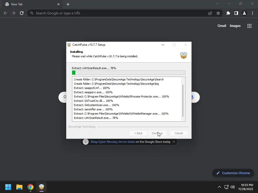
Task: Dismiss the Google Store promo banner
Action: pyautogui.click(x=174, y=142)
